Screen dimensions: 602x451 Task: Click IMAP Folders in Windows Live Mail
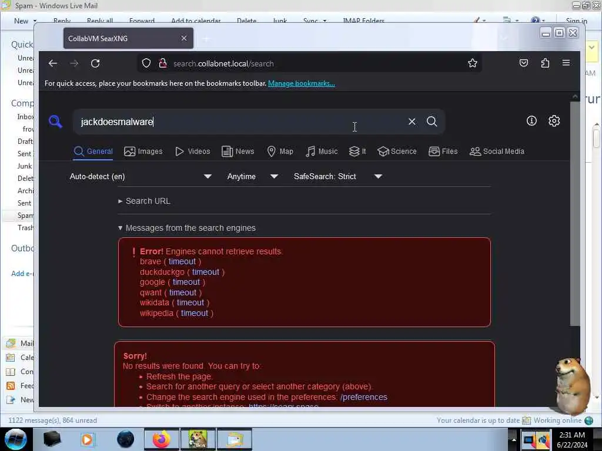363,21
